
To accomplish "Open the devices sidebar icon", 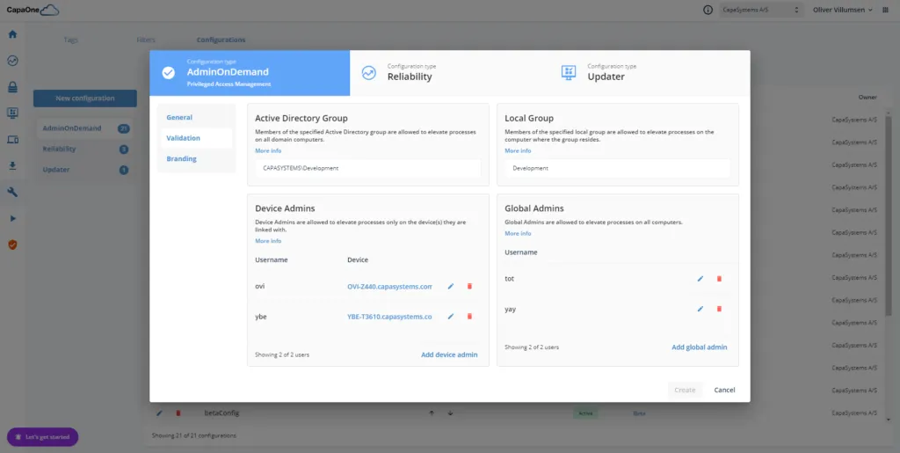I will click(12, 140).
